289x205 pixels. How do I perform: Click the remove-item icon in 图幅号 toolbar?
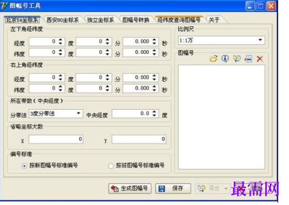click(x=248, y=59)
